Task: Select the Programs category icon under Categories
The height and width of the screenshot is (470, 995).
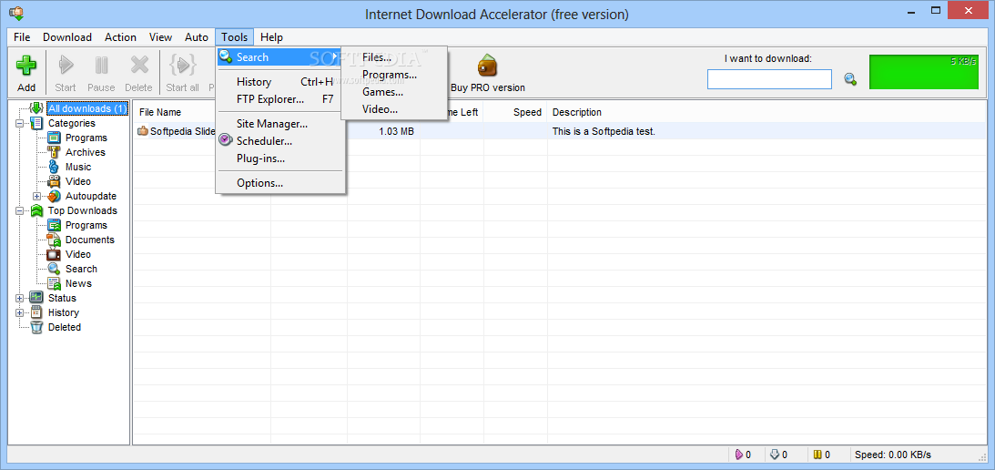Action: (x=54, y=138)
